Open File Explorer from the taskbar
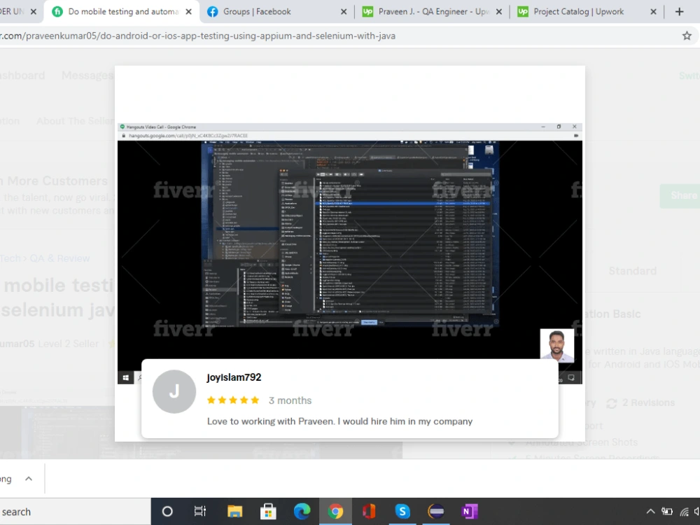Image resolution: width=700 pixels, height=525 pixels. coord(234,512)
